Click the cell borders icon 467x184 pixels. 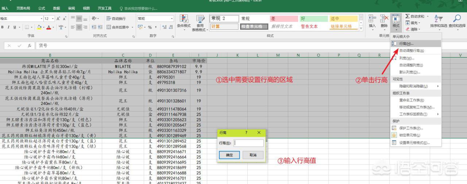click(x=27, y=27)
